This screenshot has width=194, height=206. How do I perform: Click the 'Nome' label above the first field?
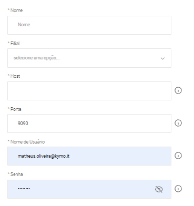pyautogui.click(x=16, y=11)
